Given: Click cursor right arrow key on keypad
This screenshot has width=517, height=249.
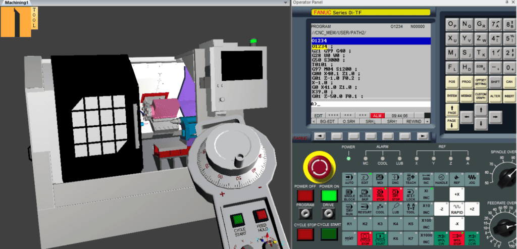Looking at the screenshot, I should click(496, 117).
